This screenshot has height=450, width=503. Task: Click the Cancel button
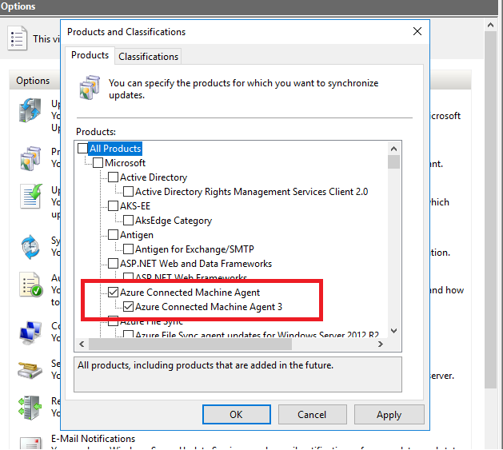coord(312,414)
